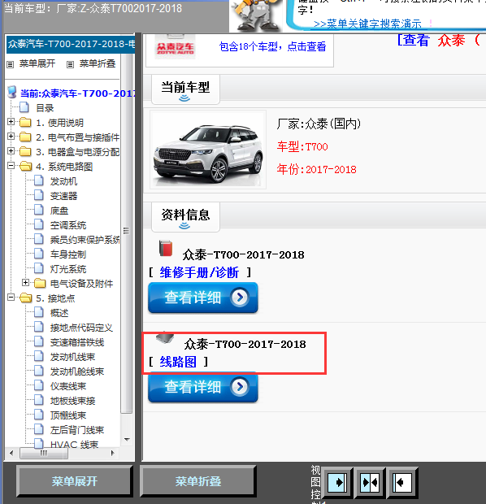Screen dimensions: 486x504
Task: Click the 众泰汽车-T700-2017-2018 header bar
Action: click(x=71, y=44)
